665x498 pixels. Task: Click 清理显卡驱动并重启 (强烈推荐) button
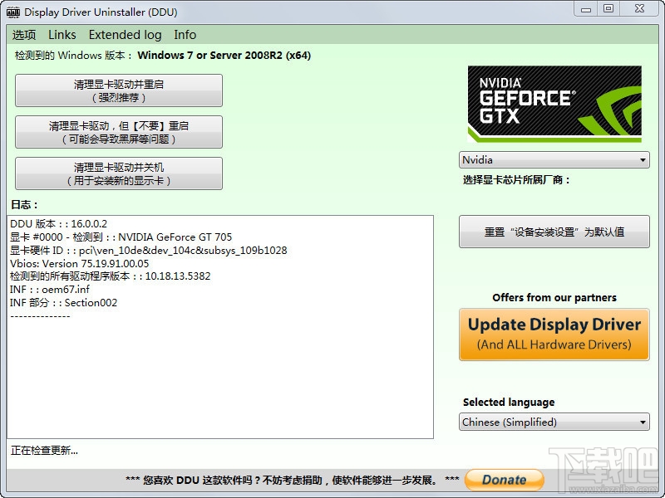coord(119,90)
